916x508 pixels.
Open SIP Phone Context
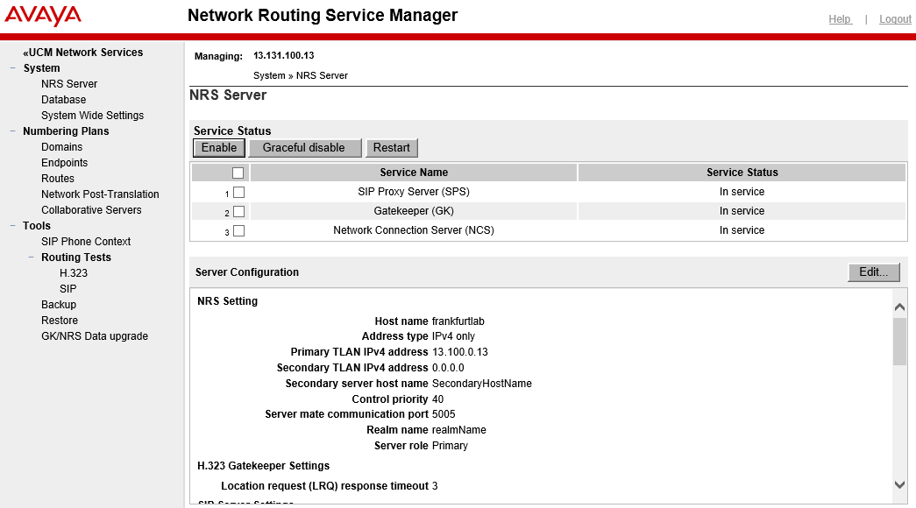coord(86,241)
